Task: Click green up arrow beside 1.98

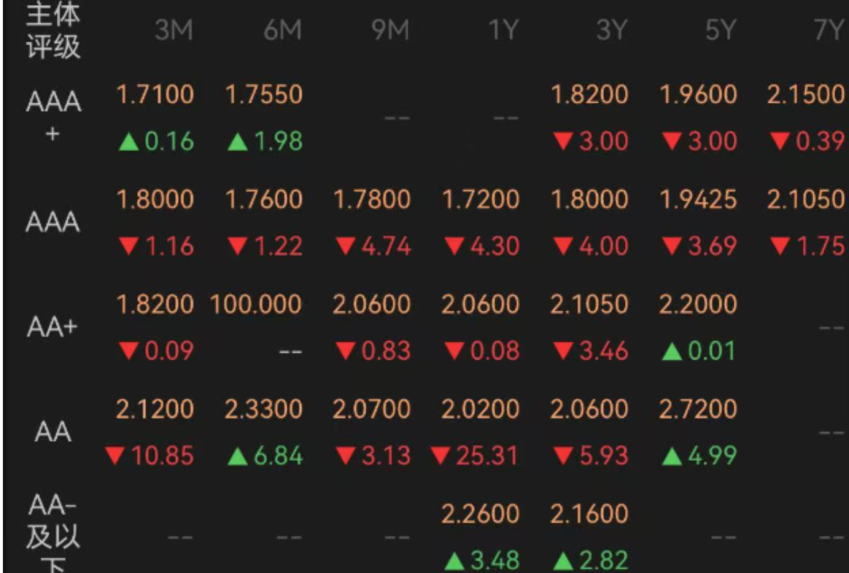Action: tap(238, 142)
